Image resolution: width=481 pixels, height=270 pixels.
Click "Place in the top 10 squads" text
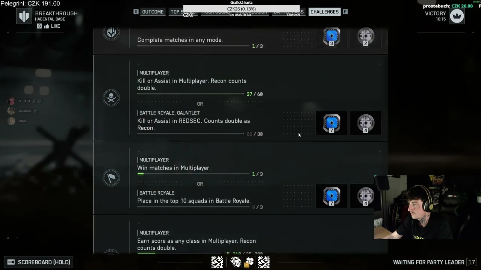point(194,201)
